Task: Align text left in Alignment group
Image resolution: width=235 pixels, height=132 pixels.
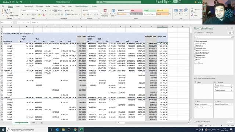Action: coord(50,15)
